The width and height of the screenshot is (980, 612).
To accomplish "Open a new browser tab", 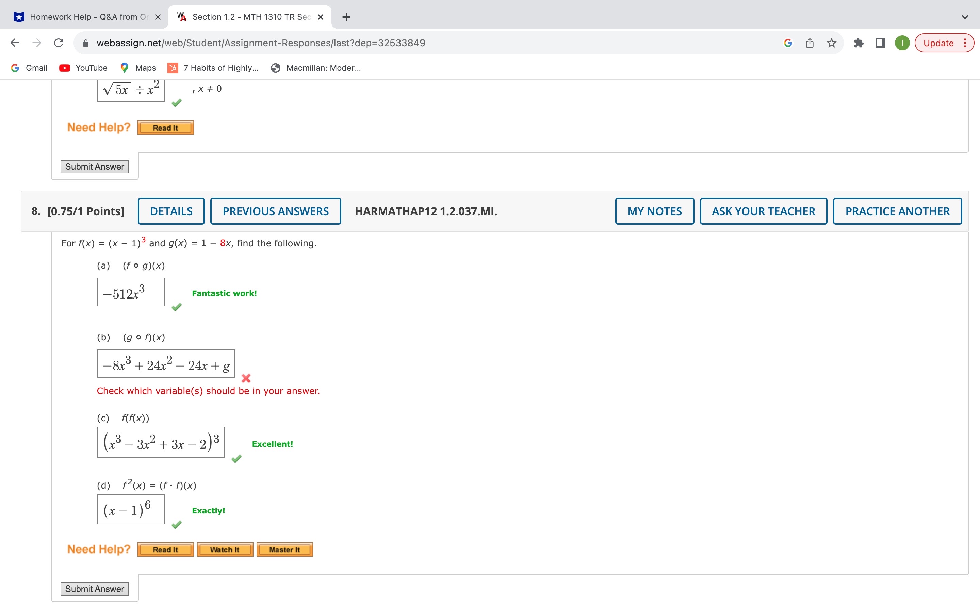I will [346, 17].
